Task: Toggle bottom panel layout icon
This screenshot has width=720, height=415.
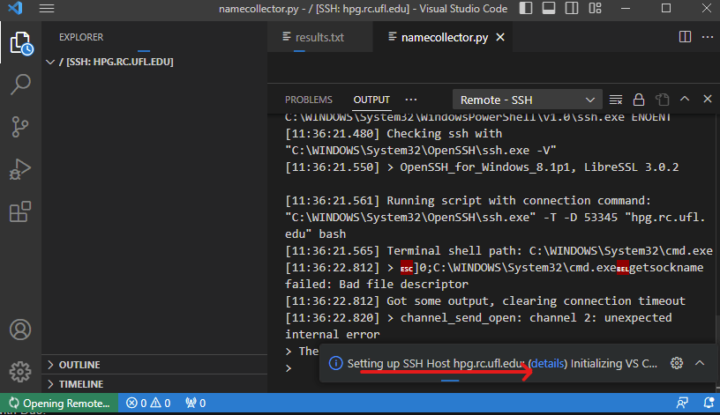Action: [x=549, y=8]
